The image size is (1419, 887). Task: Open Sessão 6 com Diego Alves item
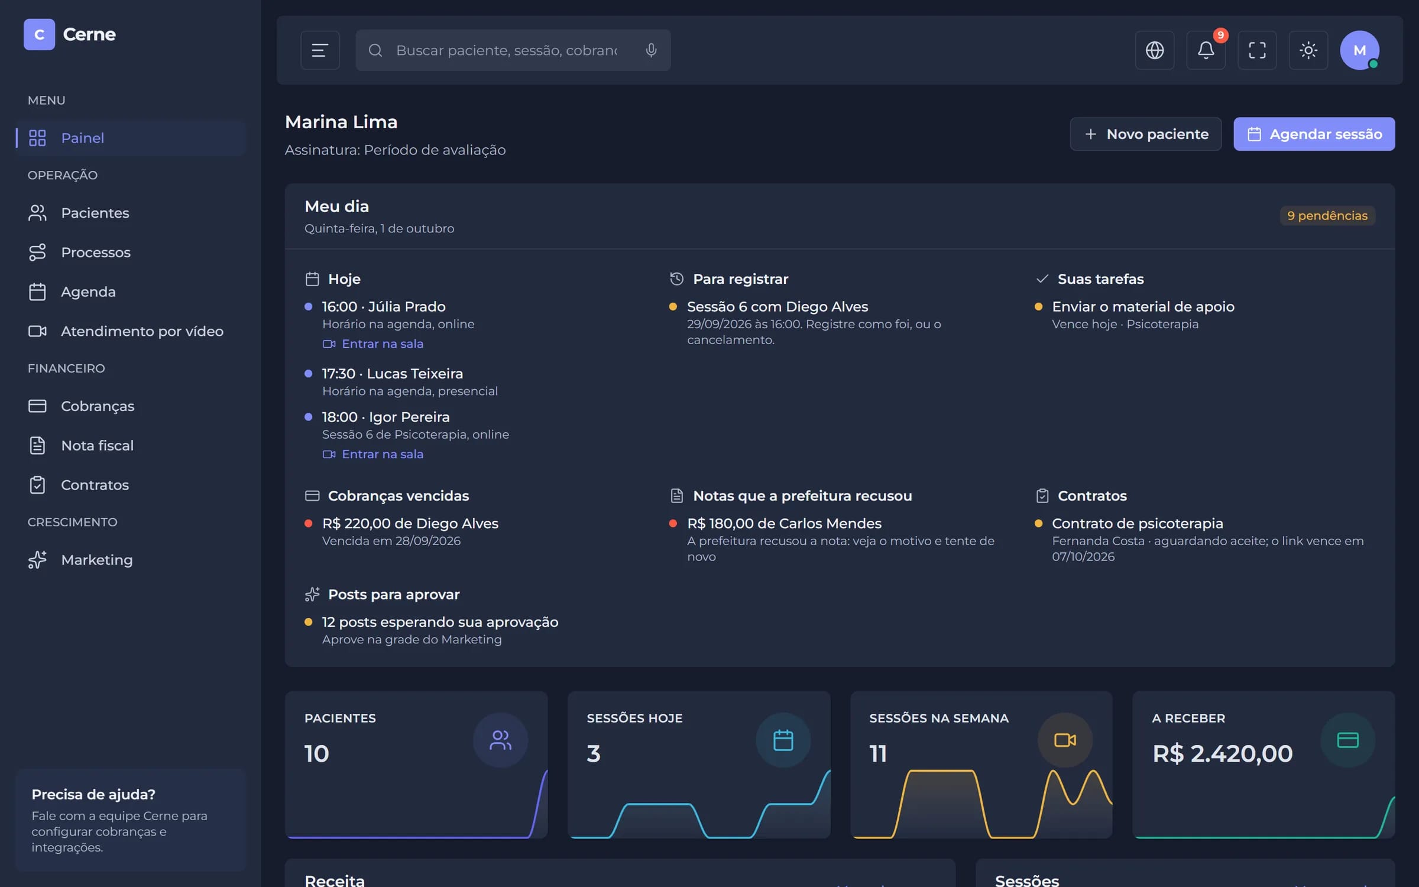pos(777,307)
